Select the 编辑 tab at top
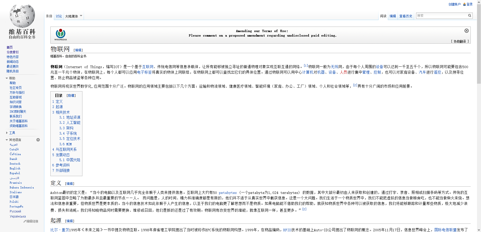Image resolution: width=481 pixels, height=232 pixels. [x=393, y=16]
